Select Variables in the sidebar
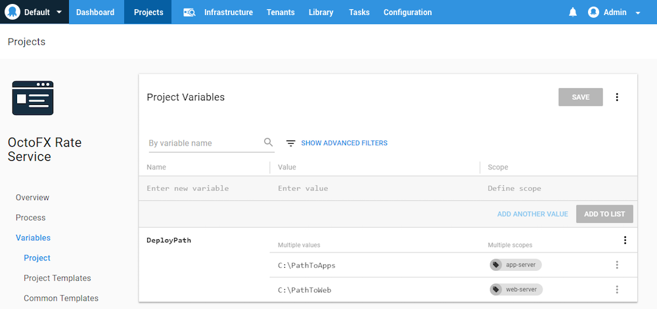Viewport: 657px width, 309px height. tap(33, 237)
